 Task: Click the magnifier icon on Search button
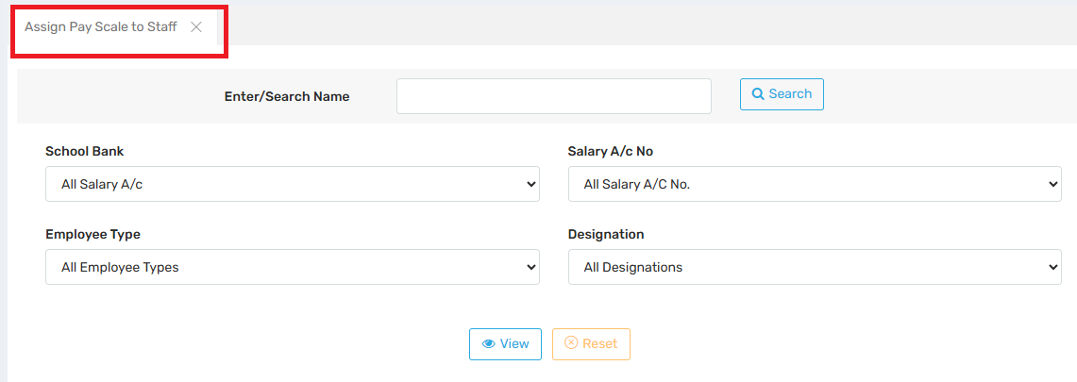757,94
